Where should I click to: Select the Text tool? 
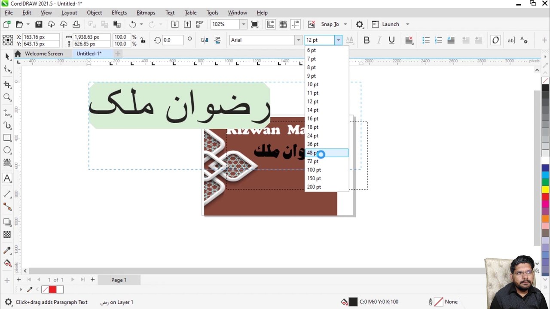7,178
